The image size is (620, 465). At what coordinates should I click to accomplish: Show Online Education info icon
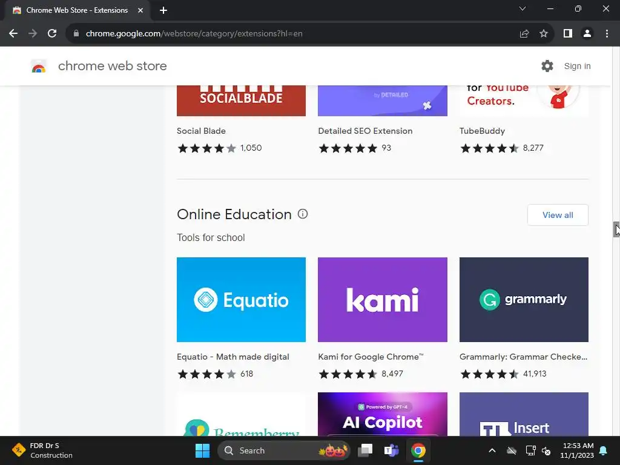click(303, 214)
